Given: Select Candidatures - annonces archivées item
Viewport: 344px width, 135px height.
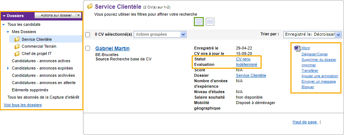Looking at the screenshot, I should coord(43,75).
